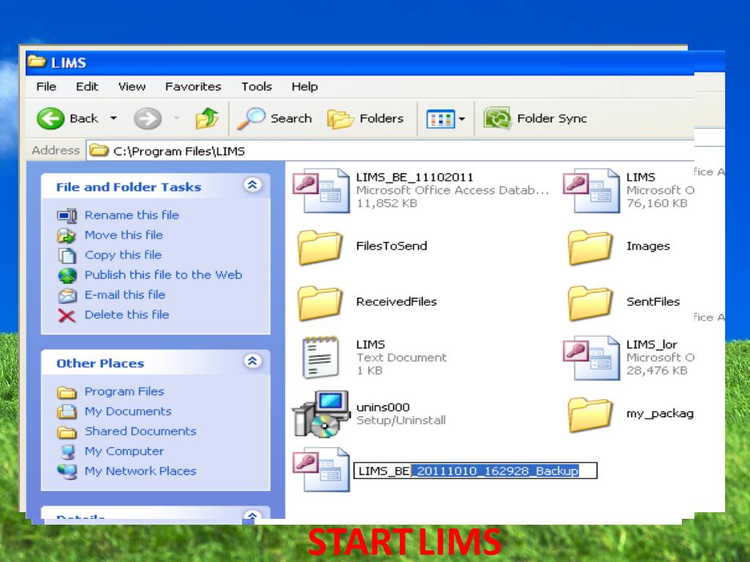Select the Images folder icon

click(590, 247)
